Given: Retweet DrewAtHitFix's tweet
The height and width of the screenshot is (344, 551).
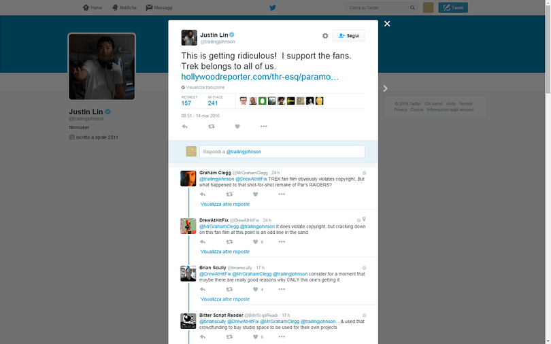Looking at the screenshot, I should pos(229,242).
